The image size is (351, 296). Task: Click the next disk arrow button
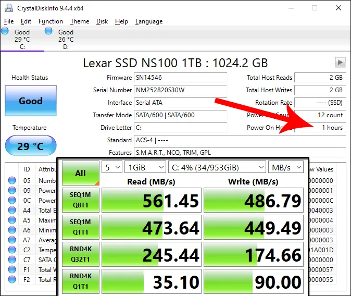[340, 63]
